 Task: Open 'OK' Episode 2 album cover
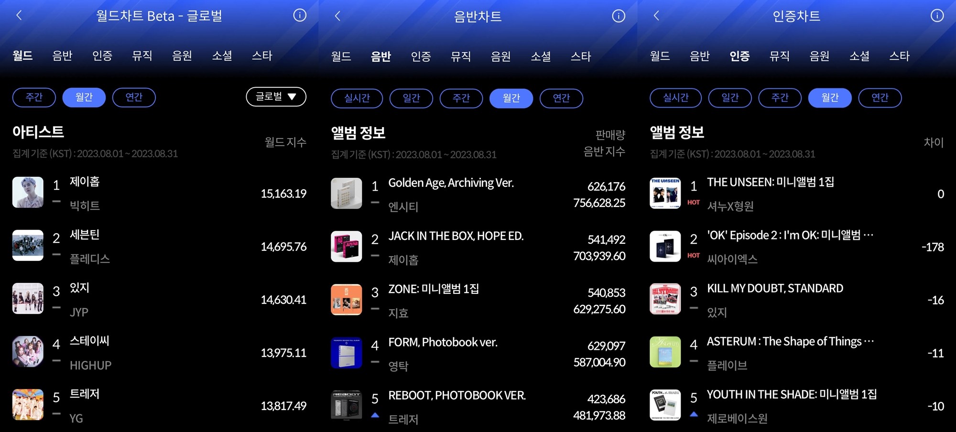coord(665,246)
